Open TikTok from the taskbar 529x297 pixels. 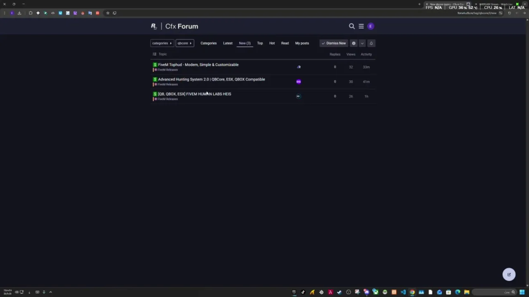303,292
